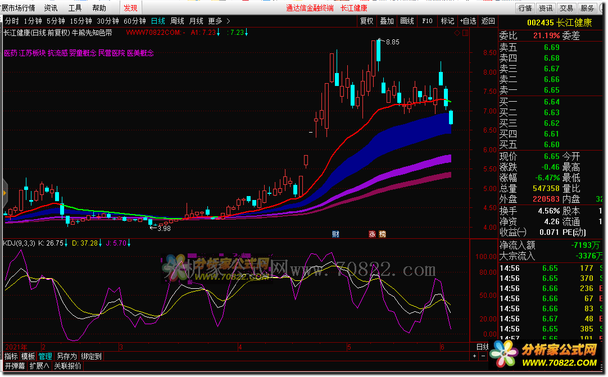
Task: Switch to the 15分钟 period
Action: (x=81, y=21)
